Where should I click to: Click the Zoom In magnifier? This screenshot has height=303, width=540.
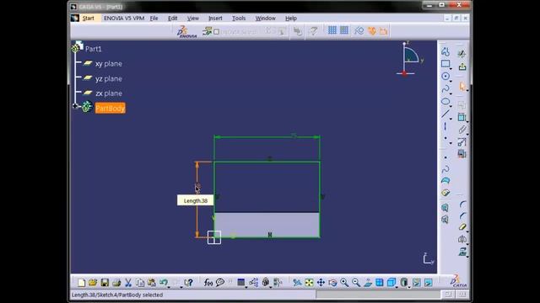click(344, 283)
